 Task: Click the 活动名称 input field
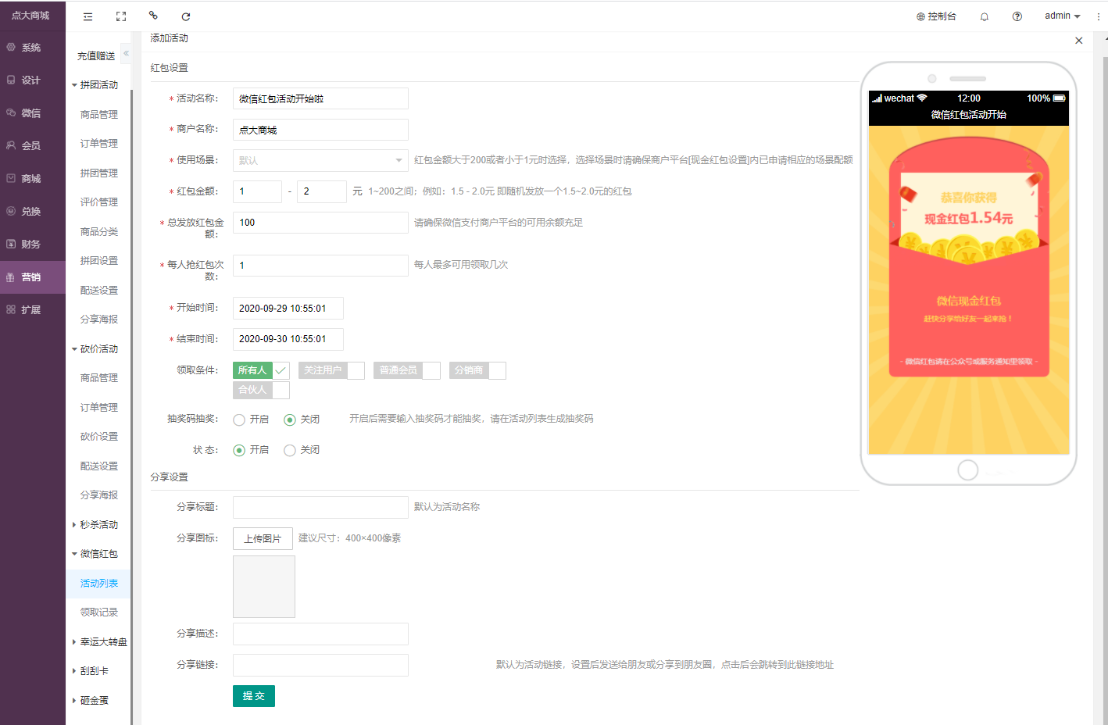click(320, 98)
